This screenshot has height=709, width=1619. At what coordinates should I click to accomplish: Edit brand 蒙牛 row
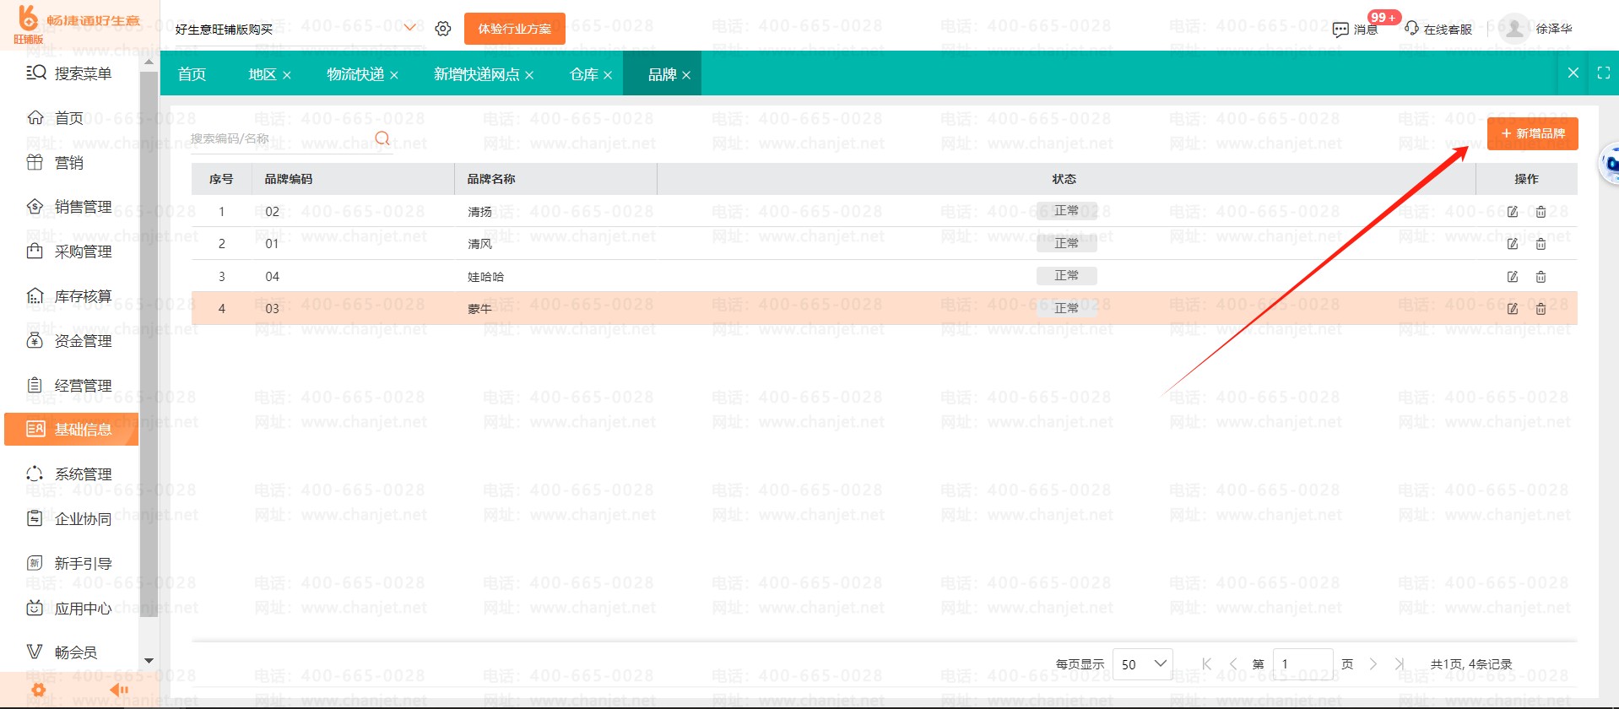(x=1513, y=309)
